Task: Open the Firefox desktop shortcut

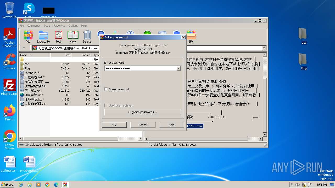Action: 9,113
